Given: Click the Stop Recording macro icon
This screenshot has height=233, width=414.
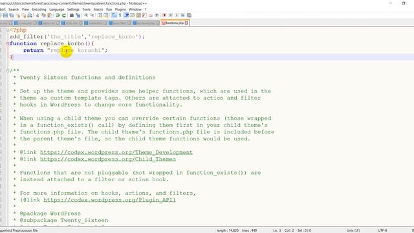Looking at the screenshot, I should coord(171,16).
